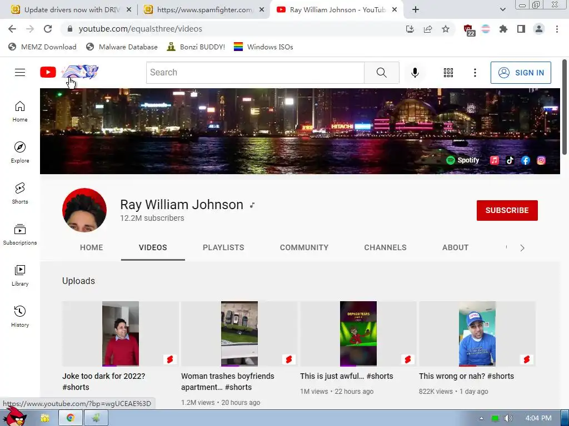This screenshot has height=426, width=569.
Task: Open Subscriptions in the sidebar
Action: [20, 235]
